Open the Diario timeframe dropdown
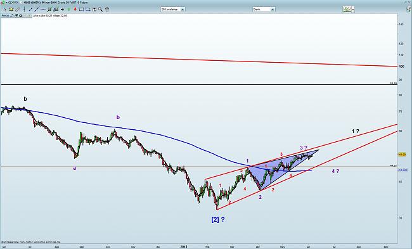Viewport: 412px width, 249px height. pos(264,10)
